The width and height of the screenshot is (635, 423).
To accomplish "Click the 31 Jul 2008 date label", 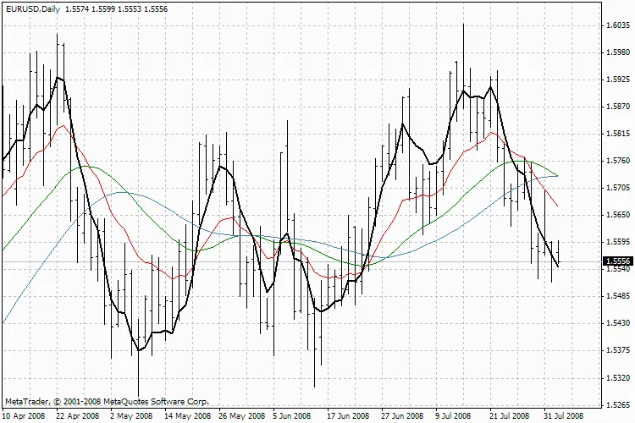I will (562, 416).
